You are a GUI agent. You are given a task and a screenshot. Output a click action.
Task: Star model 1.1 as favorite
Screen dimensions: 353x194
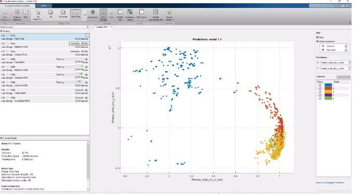pyautogui.click(x=7, y=35)
